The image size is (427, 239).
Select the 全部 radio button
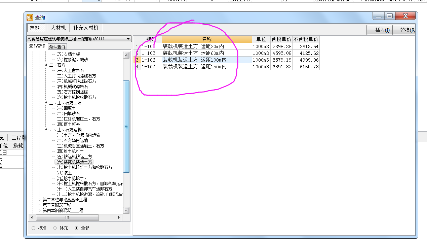[76, 228]
